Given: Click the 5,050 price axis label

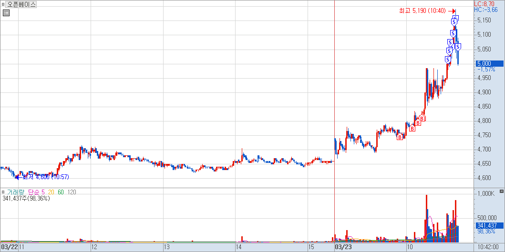Looking at the screenshot, I should point(484,49).
